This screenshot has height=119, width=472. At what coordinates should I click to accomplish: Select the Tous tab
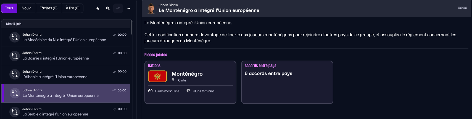tap(9, 8)
